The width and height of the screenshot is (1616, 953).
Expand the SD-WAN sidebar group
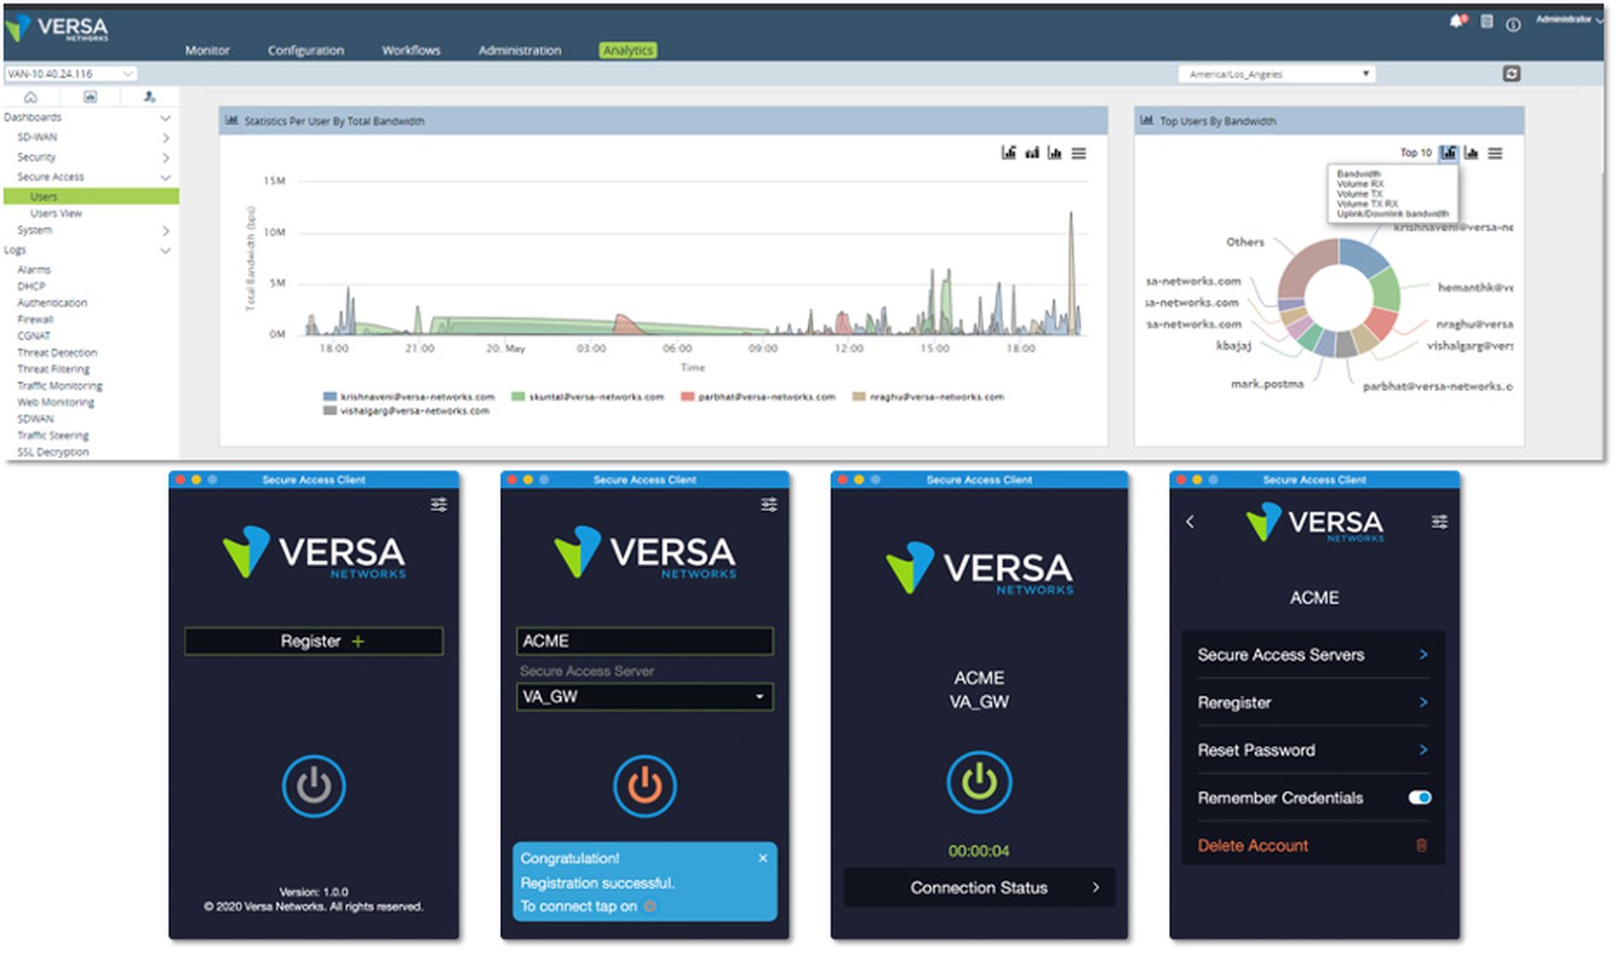click(165, 137)
